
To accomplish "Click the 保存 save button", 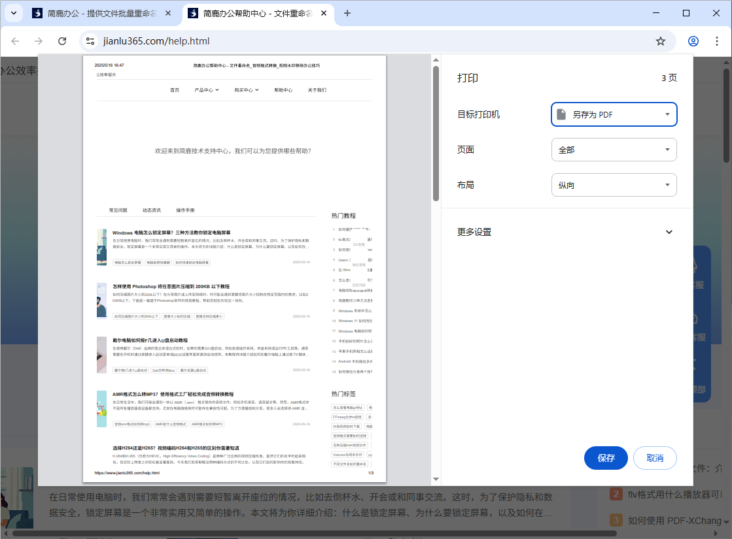I will (x=605, y=458).
